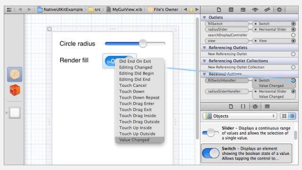Switch library to list view

pyautogui.click(x=292, y=116)
